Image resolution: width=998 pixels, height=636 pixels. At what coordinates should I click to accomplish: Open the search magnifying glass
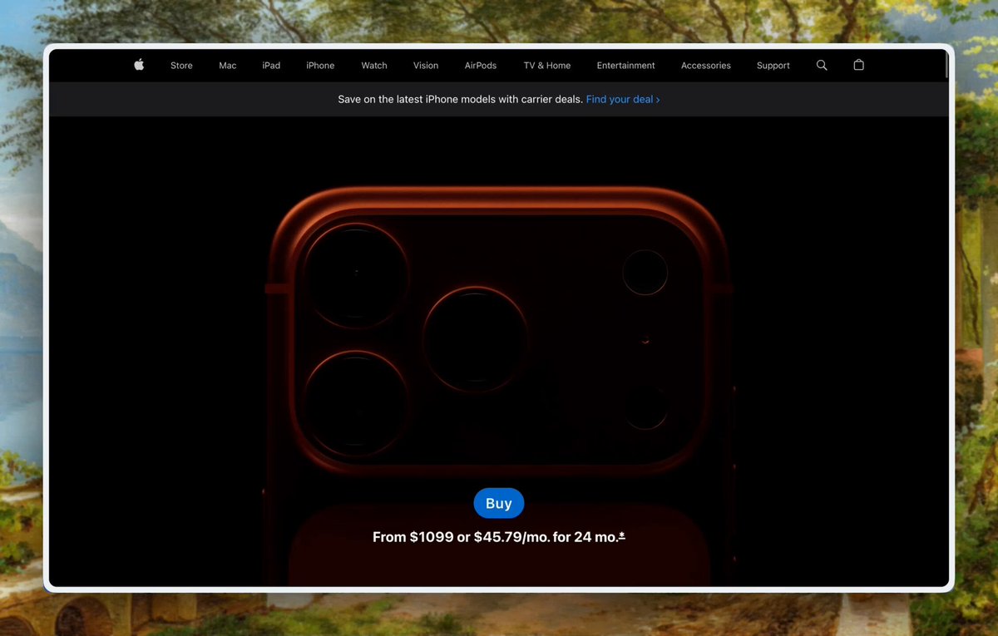[x=822, y=65]
